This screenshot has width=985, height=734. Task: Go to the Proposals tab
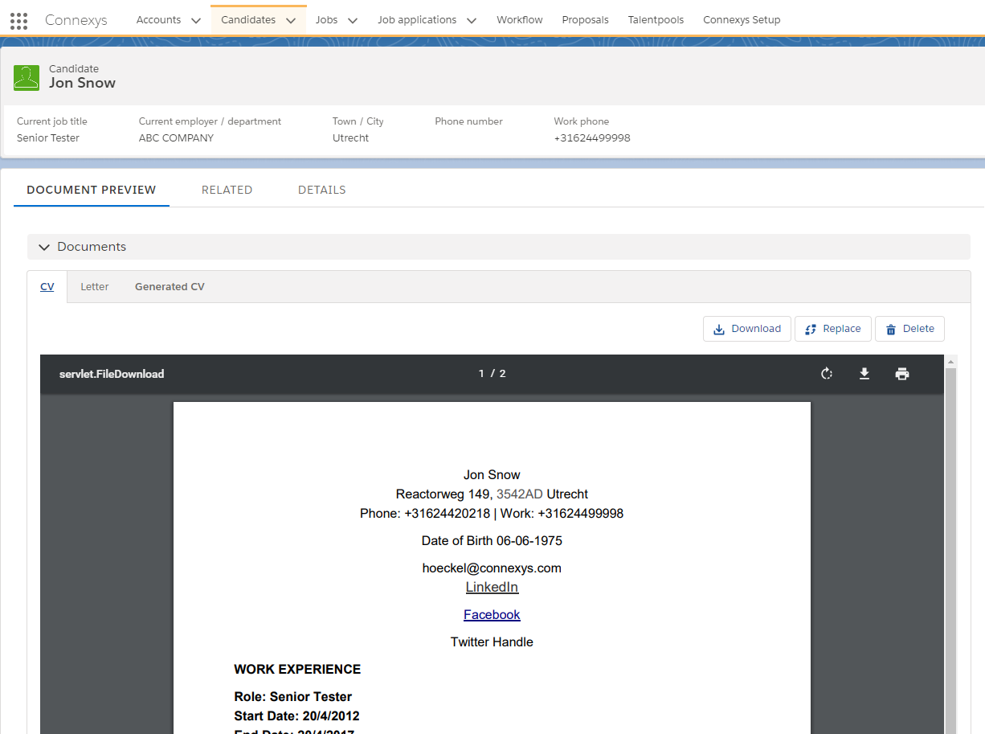tap(586, 20)
